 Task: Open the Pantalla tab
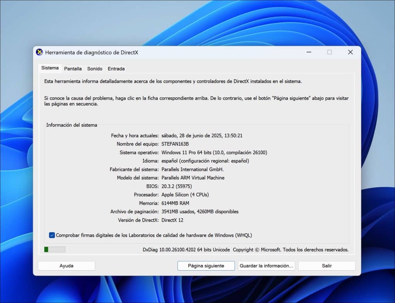pyautogui.click(x=73, y=69)
